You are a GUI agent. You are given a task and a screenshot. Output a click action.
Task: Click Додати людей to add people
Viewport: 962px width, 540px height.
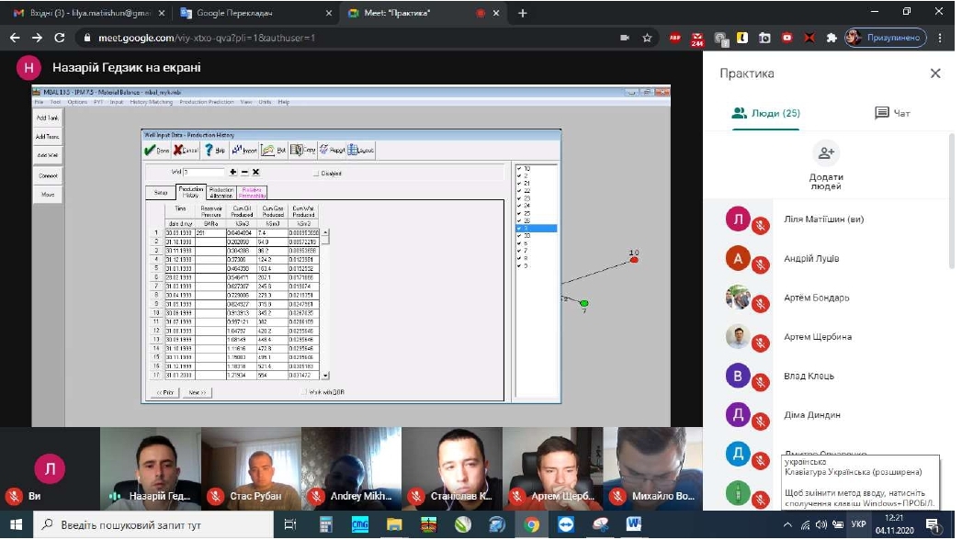[826, 165]
